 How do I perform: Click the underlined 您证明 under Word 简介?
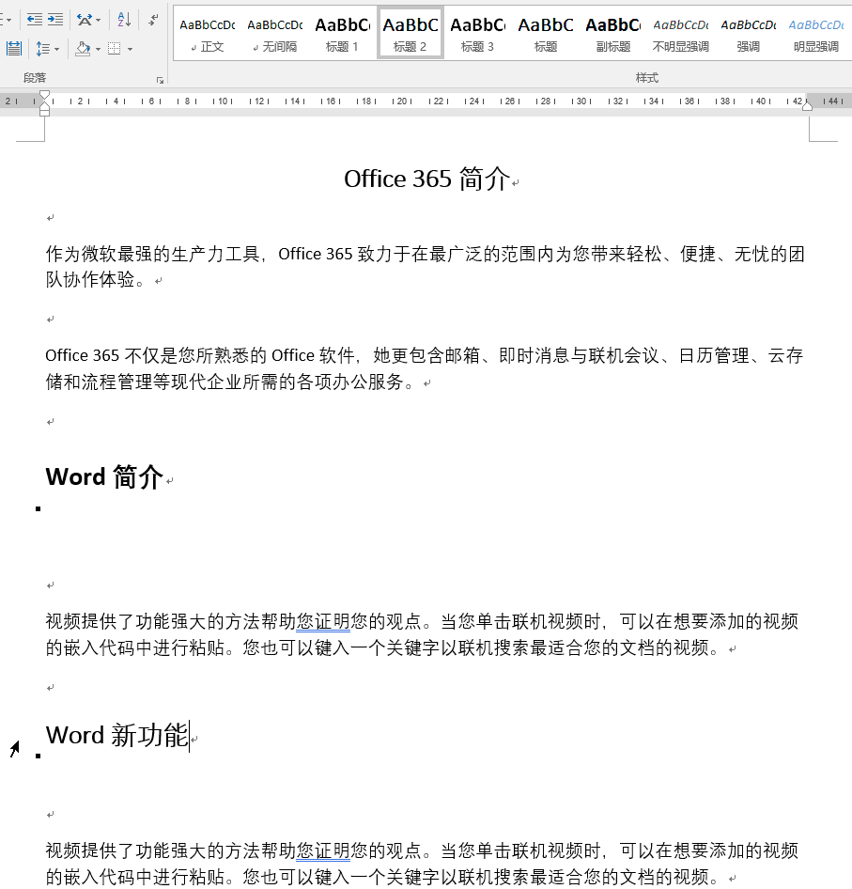tap(323, 621)
